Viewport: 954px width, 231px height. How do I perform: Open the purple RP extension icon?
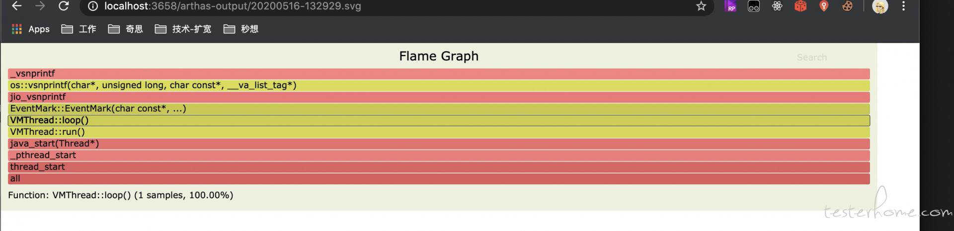click(x=730, y=6)
